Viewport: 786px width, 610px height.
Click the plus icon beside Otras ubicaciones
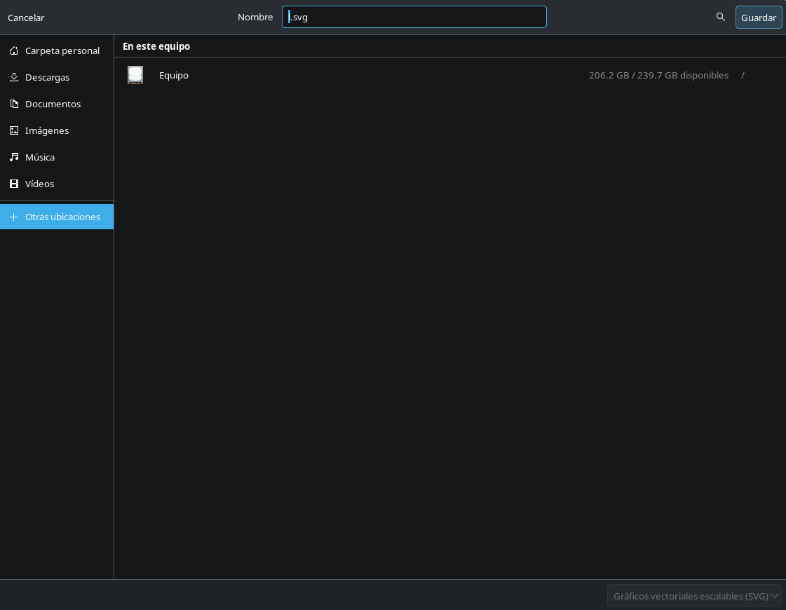pos(14,217)
